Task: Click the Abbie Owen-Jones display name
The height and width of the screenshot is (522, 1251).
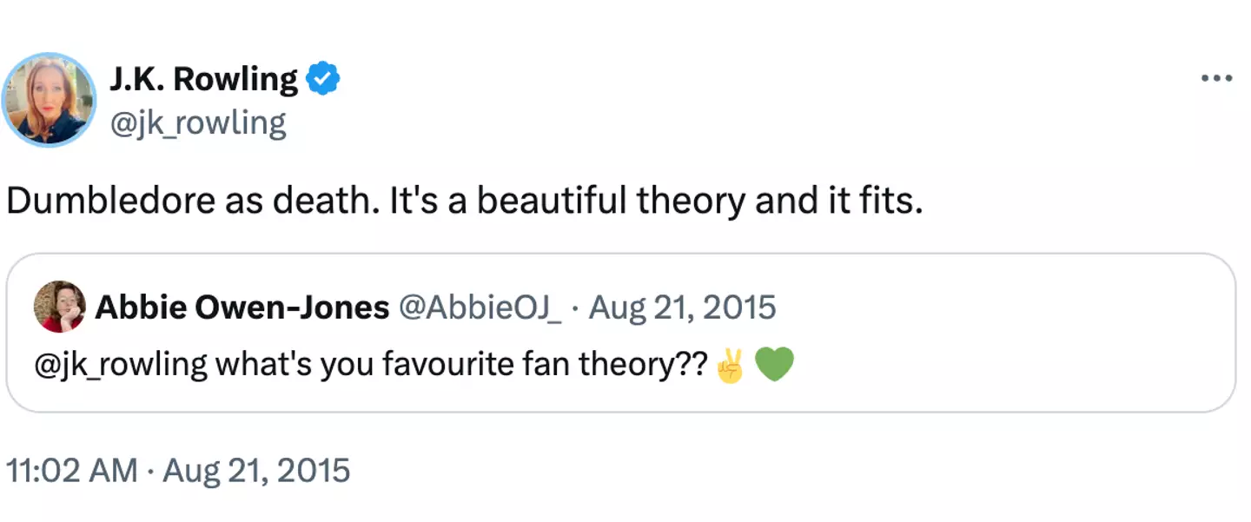Action: (242, 307)
